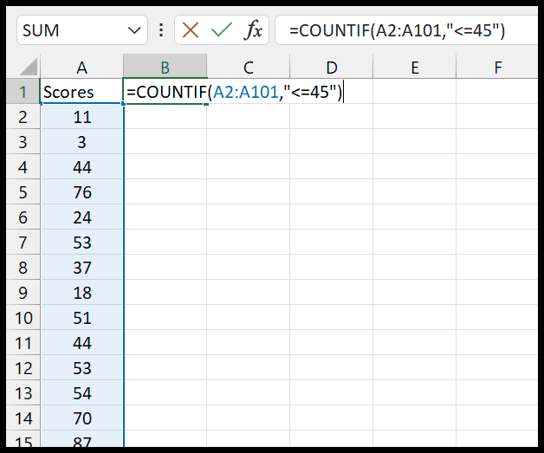
Task: Select row 7 header
Action: click(x=23, y=243)
